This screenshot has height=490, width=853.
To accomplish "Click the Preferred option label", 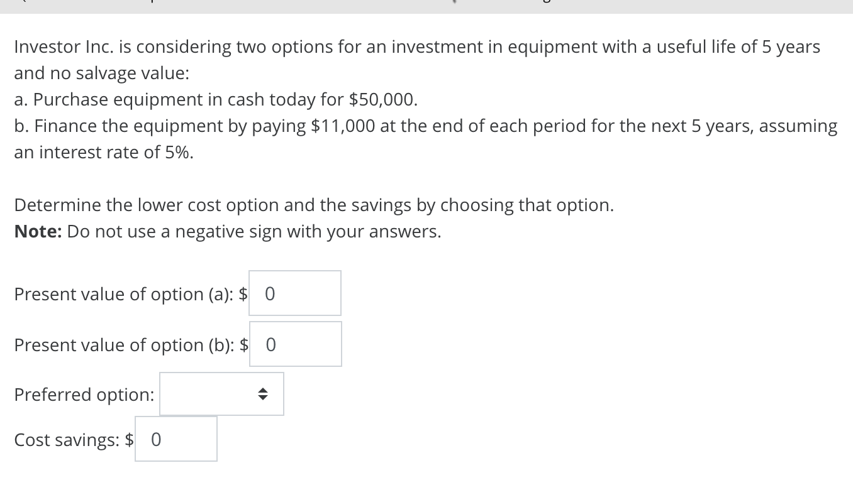I will click(x=83, y=395).
